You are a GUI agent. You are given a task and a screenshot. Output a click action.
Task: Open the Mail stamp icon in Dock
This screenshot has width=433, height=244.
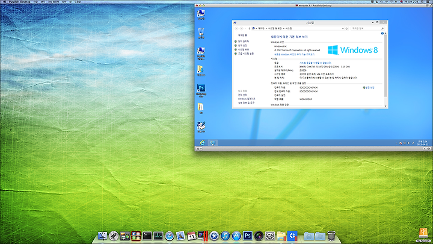point(180,236)
